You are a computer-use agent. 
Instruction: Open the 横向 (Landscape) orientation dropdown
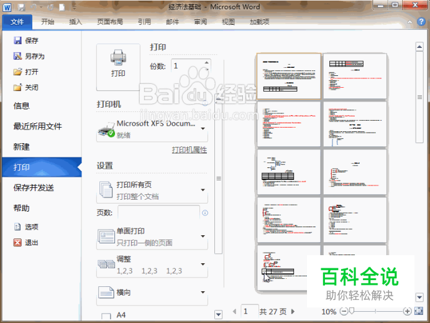pos(152,293)
